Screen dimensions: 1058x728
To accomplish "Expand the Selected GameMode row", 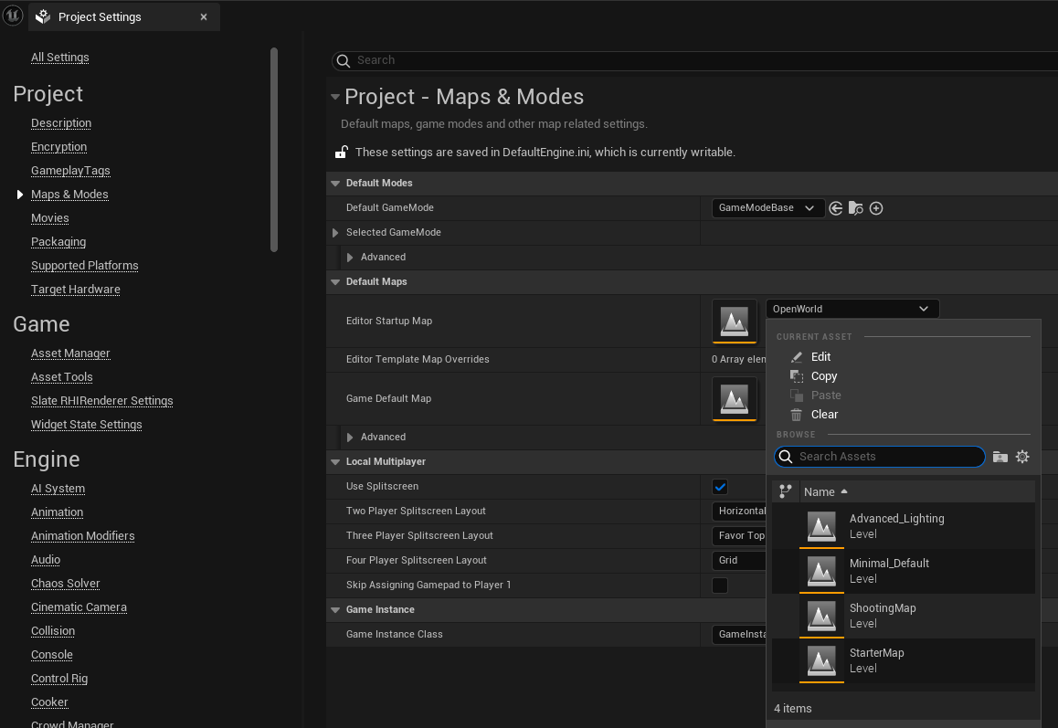I will [335, 233].
